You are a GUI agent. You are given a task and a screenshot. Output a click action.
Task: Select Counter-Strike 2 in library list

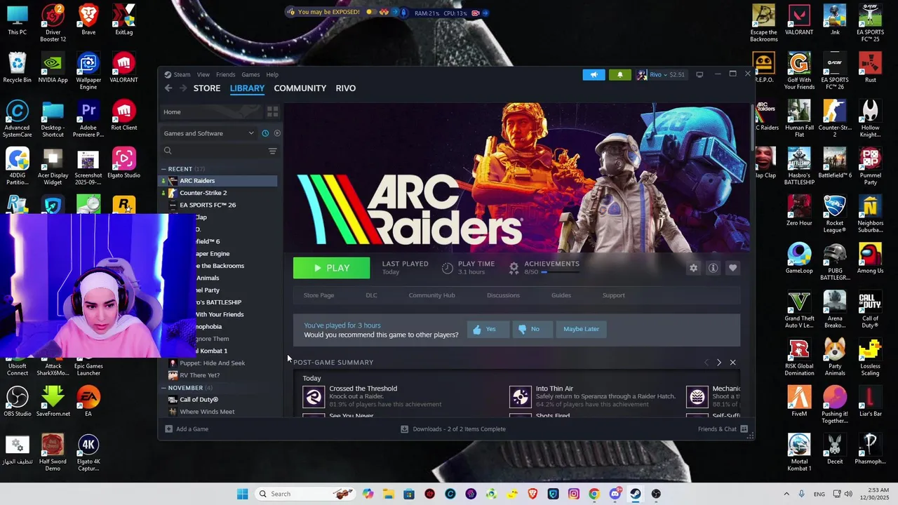(x=219, y=193)
